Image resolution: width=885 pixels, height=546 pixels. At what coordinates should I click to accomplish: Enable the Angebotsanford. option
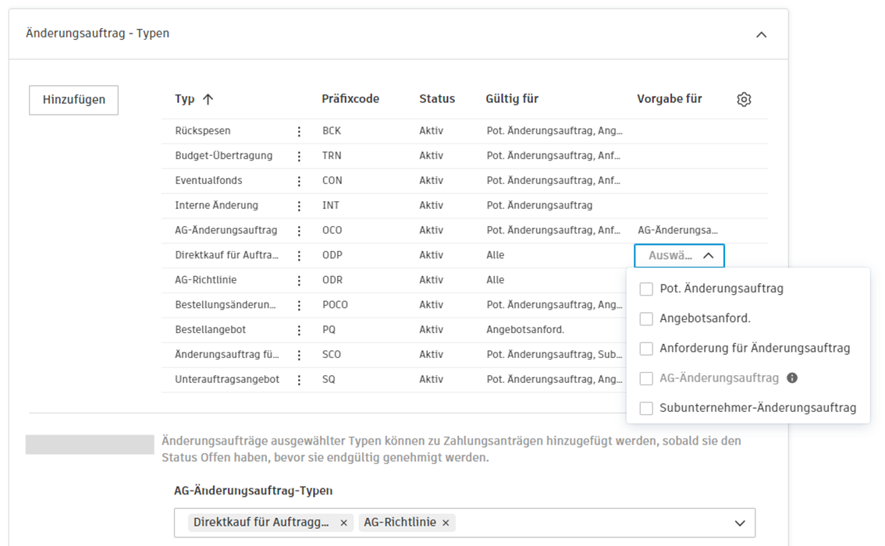coord(646,317)
